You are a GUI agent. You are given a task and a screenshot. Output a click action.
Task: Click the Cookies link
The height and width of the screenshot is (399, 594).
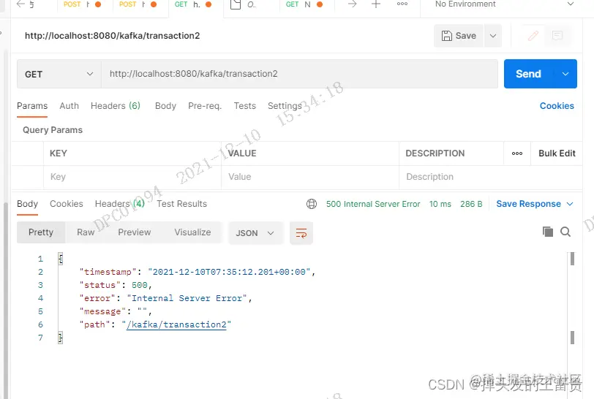point(557,106)
